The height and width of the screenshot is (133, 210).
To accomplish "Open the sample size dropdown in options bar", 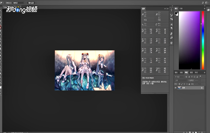I will pos(19,3).
